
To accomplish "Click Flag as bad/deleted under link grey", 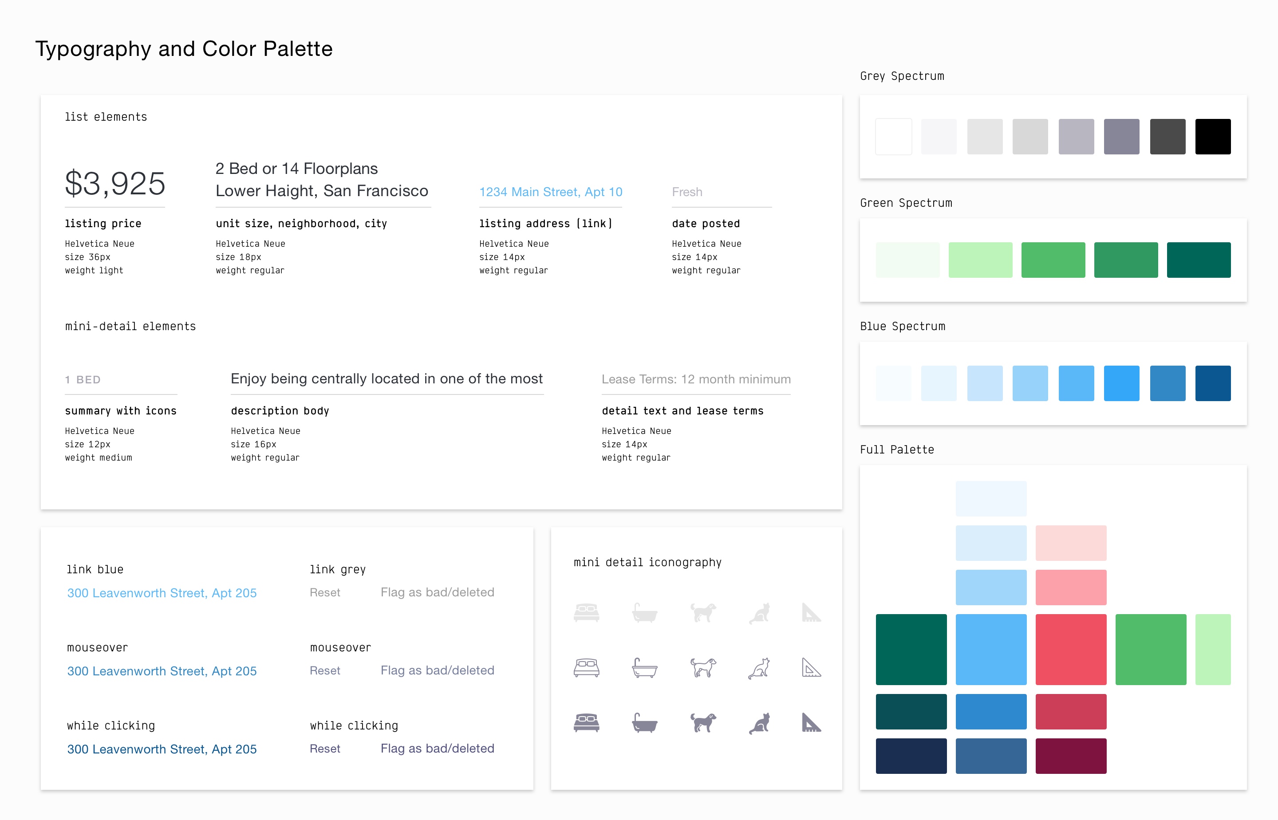I will tap(437, 592).
